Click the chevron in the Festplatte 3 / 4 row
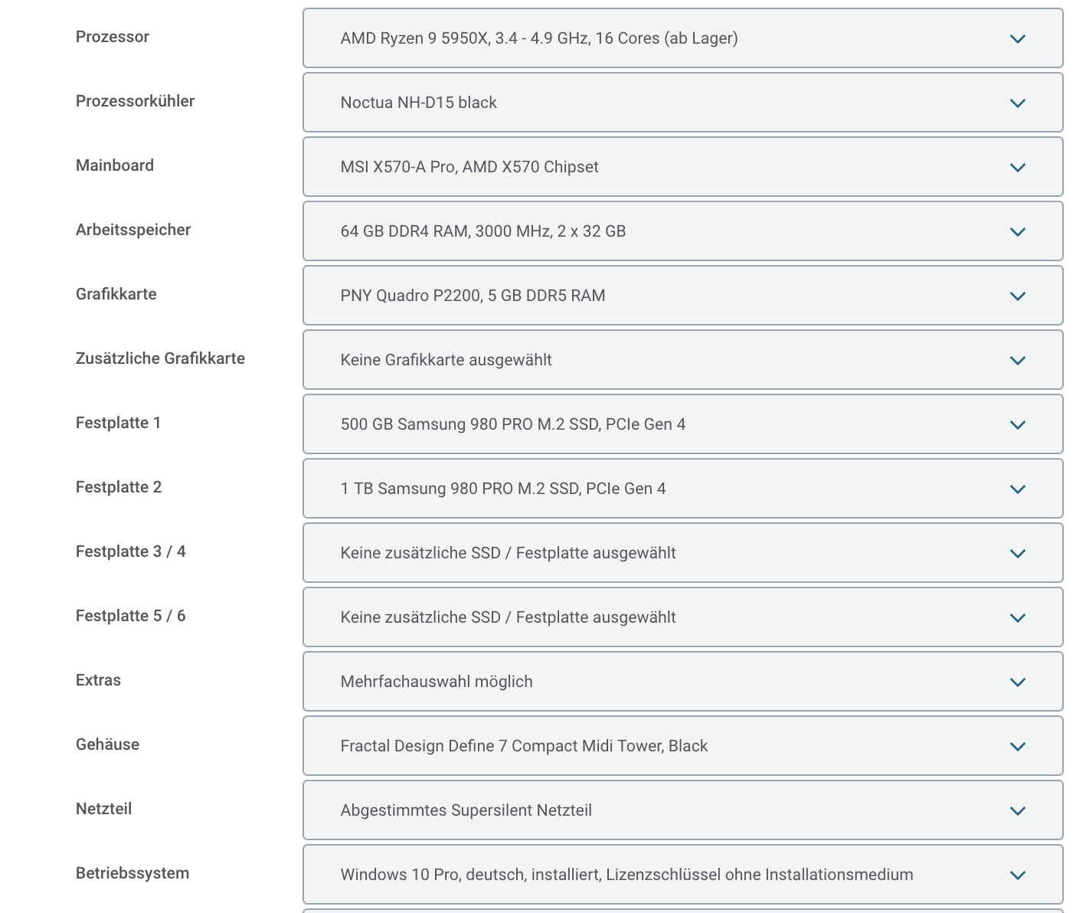Viewport: 1086px width, 913px height. point(1017,554)
